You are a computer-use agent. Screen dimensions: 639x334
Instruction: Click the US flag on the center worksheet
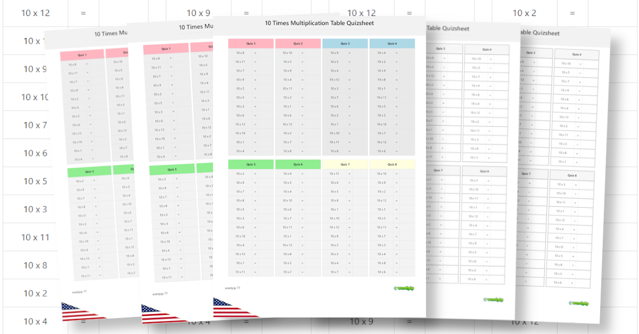(x=229, y=308)
